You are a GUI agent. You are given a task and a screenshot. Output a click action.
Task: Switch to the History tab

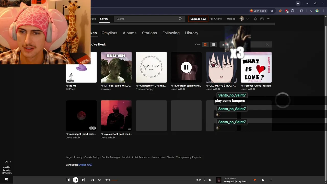192,33
